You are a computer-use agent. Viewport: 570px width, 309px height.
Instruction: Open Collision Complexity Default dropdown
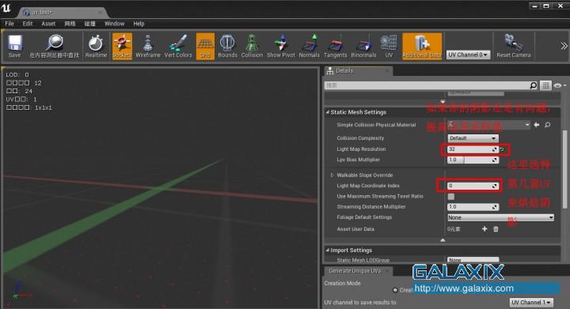pyautogui.click(x=473, y=138)
